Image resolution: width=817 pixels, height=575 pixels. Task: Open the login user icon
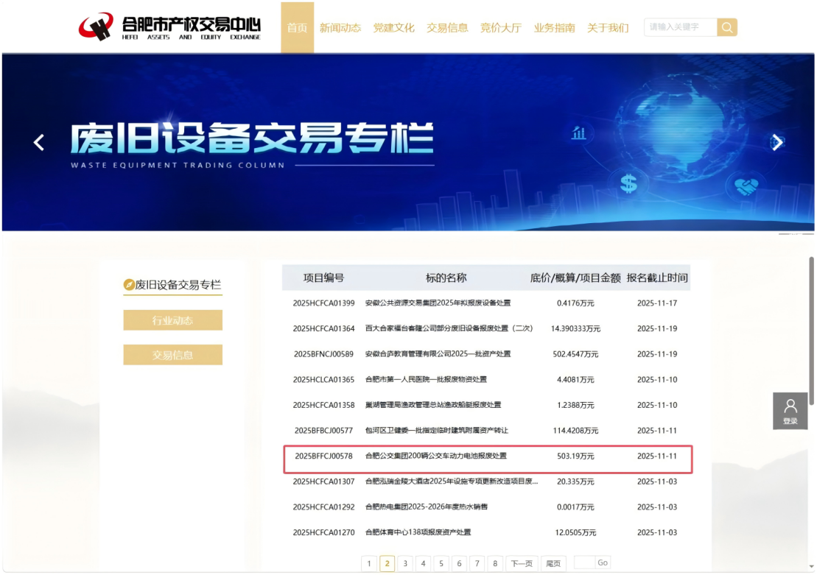pos(790,410)
